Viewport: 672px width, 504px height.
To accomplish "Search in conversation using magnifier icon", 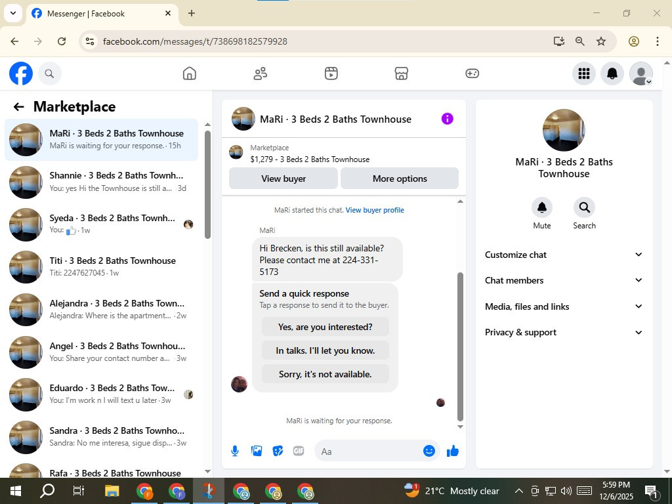I will (584, 208).
